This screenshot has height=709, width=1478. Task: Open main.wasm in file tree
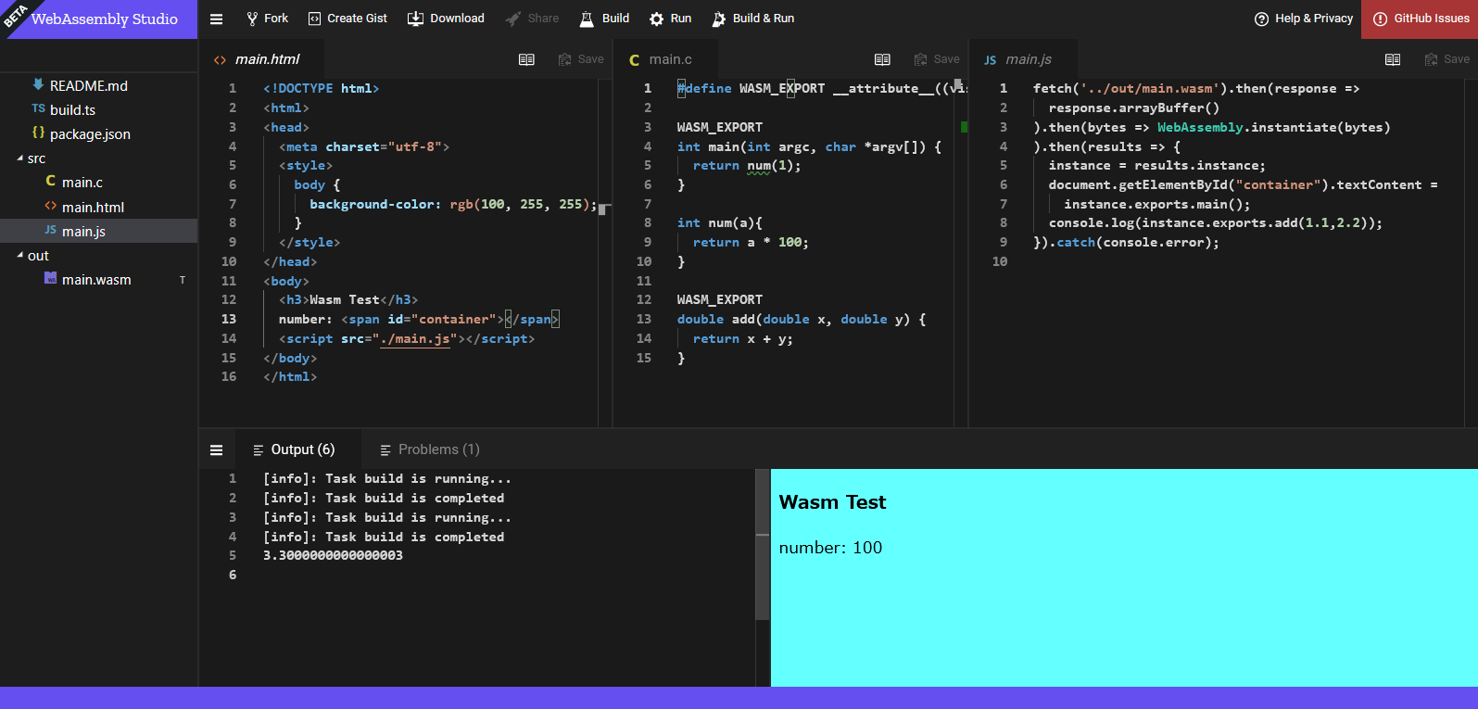pyautogui.click(x=96, y=280)
